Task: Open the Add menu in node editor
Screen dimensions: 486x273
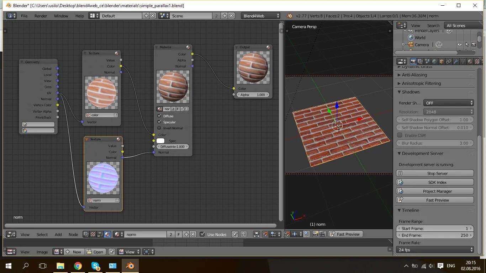Action: (x=58, y=234)
